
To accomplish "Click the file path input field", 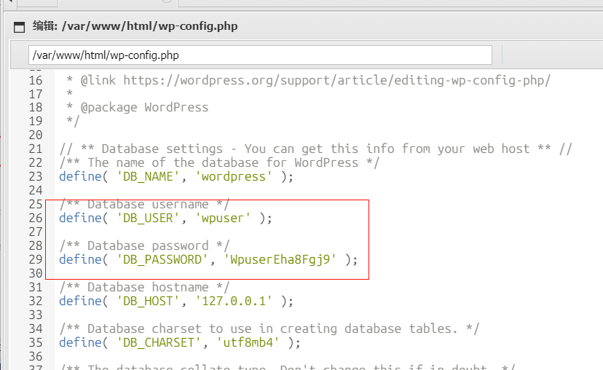I will coord(260,55).
